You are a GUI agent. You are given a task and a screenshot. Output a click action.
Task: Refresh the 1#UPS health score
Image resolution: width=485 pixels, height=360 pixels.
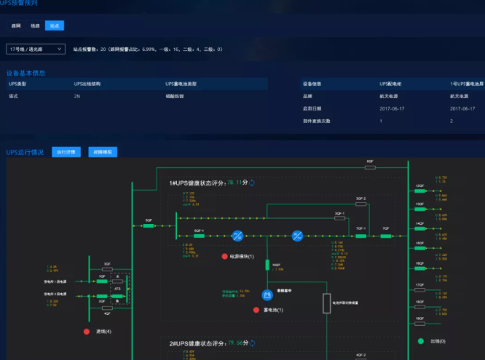tap(252, 183)
